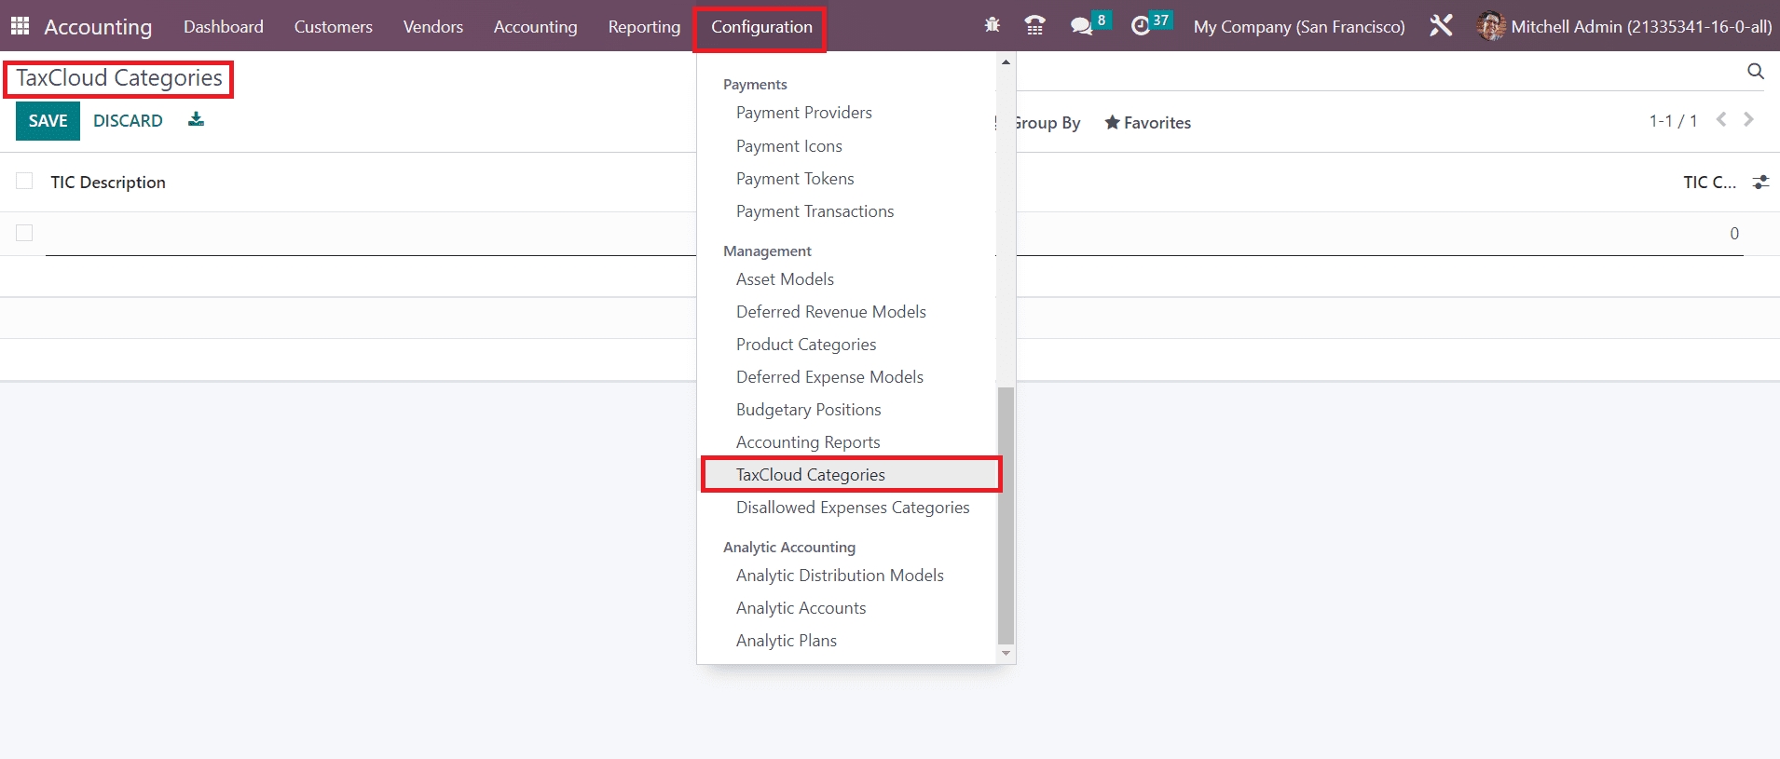Expand the Group By dropdown
Image resolution: width=1780 pixels, height=759 pixels.
tap(1046, 123)
